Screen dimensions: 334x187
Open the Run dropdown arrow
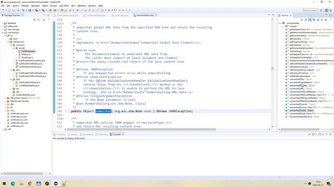pos(33,10)
